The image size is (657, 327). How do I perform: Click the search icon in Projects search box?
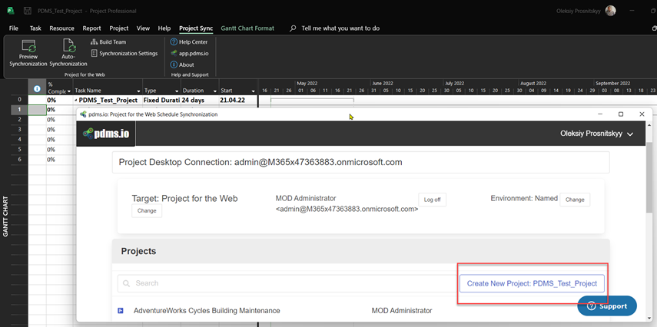tap(126, 283)
